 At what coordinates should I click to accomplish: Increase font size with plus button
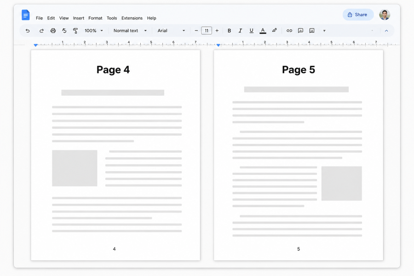click(x=217, y=31)
